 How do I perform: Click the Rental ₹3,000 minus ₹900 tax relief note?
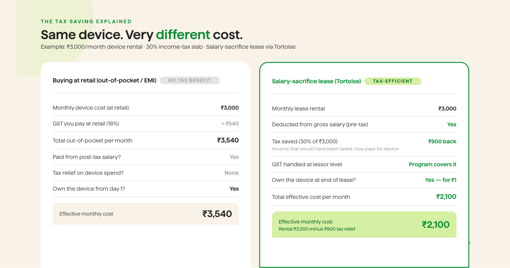click(x=317, y=229)
